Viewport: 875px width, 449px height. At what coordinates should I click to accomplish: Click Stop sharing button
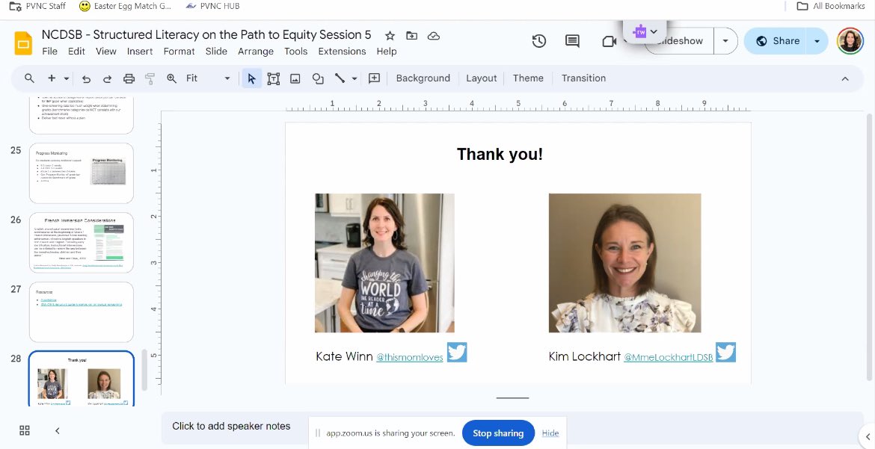pyautogui.click(x=498, y=433)
